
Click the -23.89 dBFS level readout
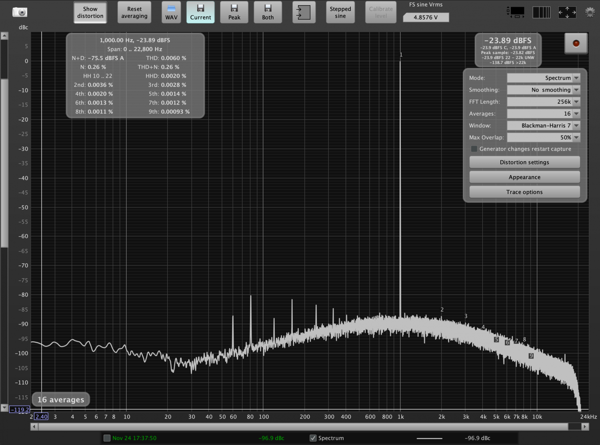point(508,40)
